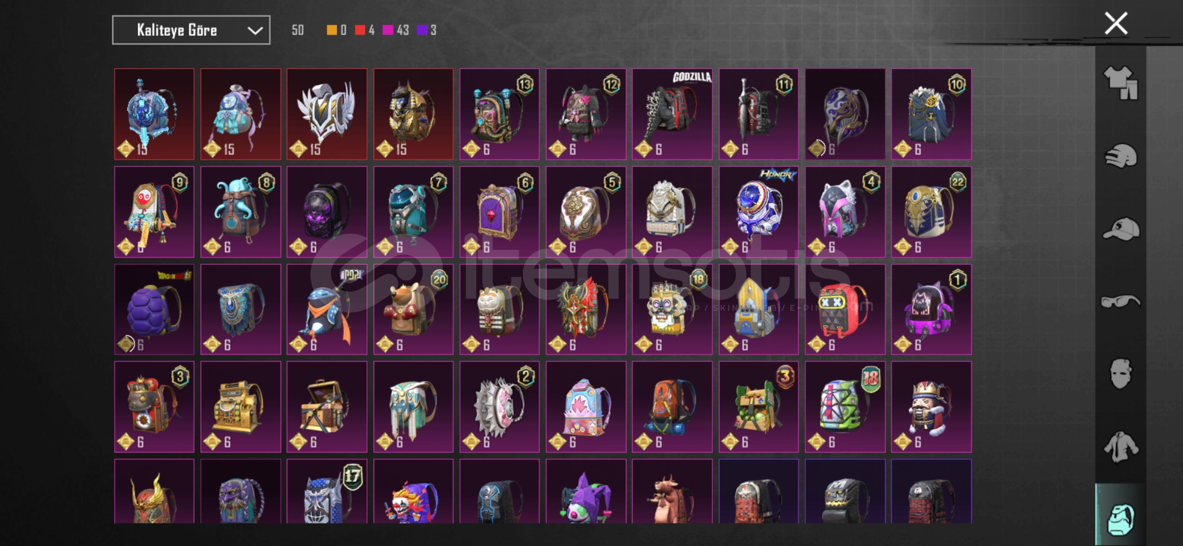Image resolution: width=1183 pixels, height=546 pixels.
Task: Click the dropdown chevron arrow
Action: pyautogui.click(x=255, y=31)
